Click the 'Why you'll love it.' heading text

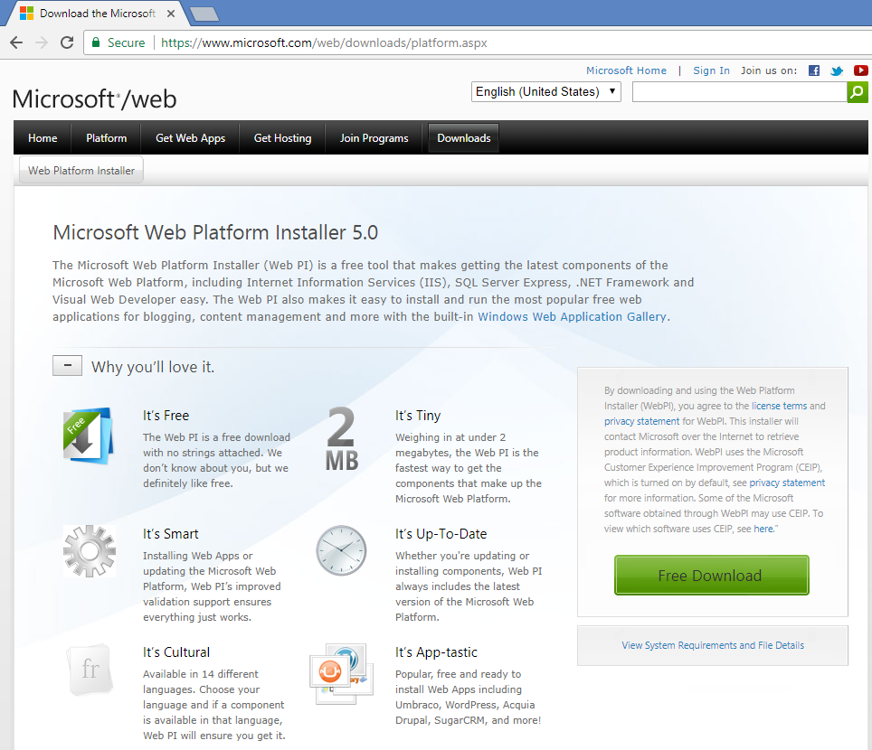(x=153, y=367)
